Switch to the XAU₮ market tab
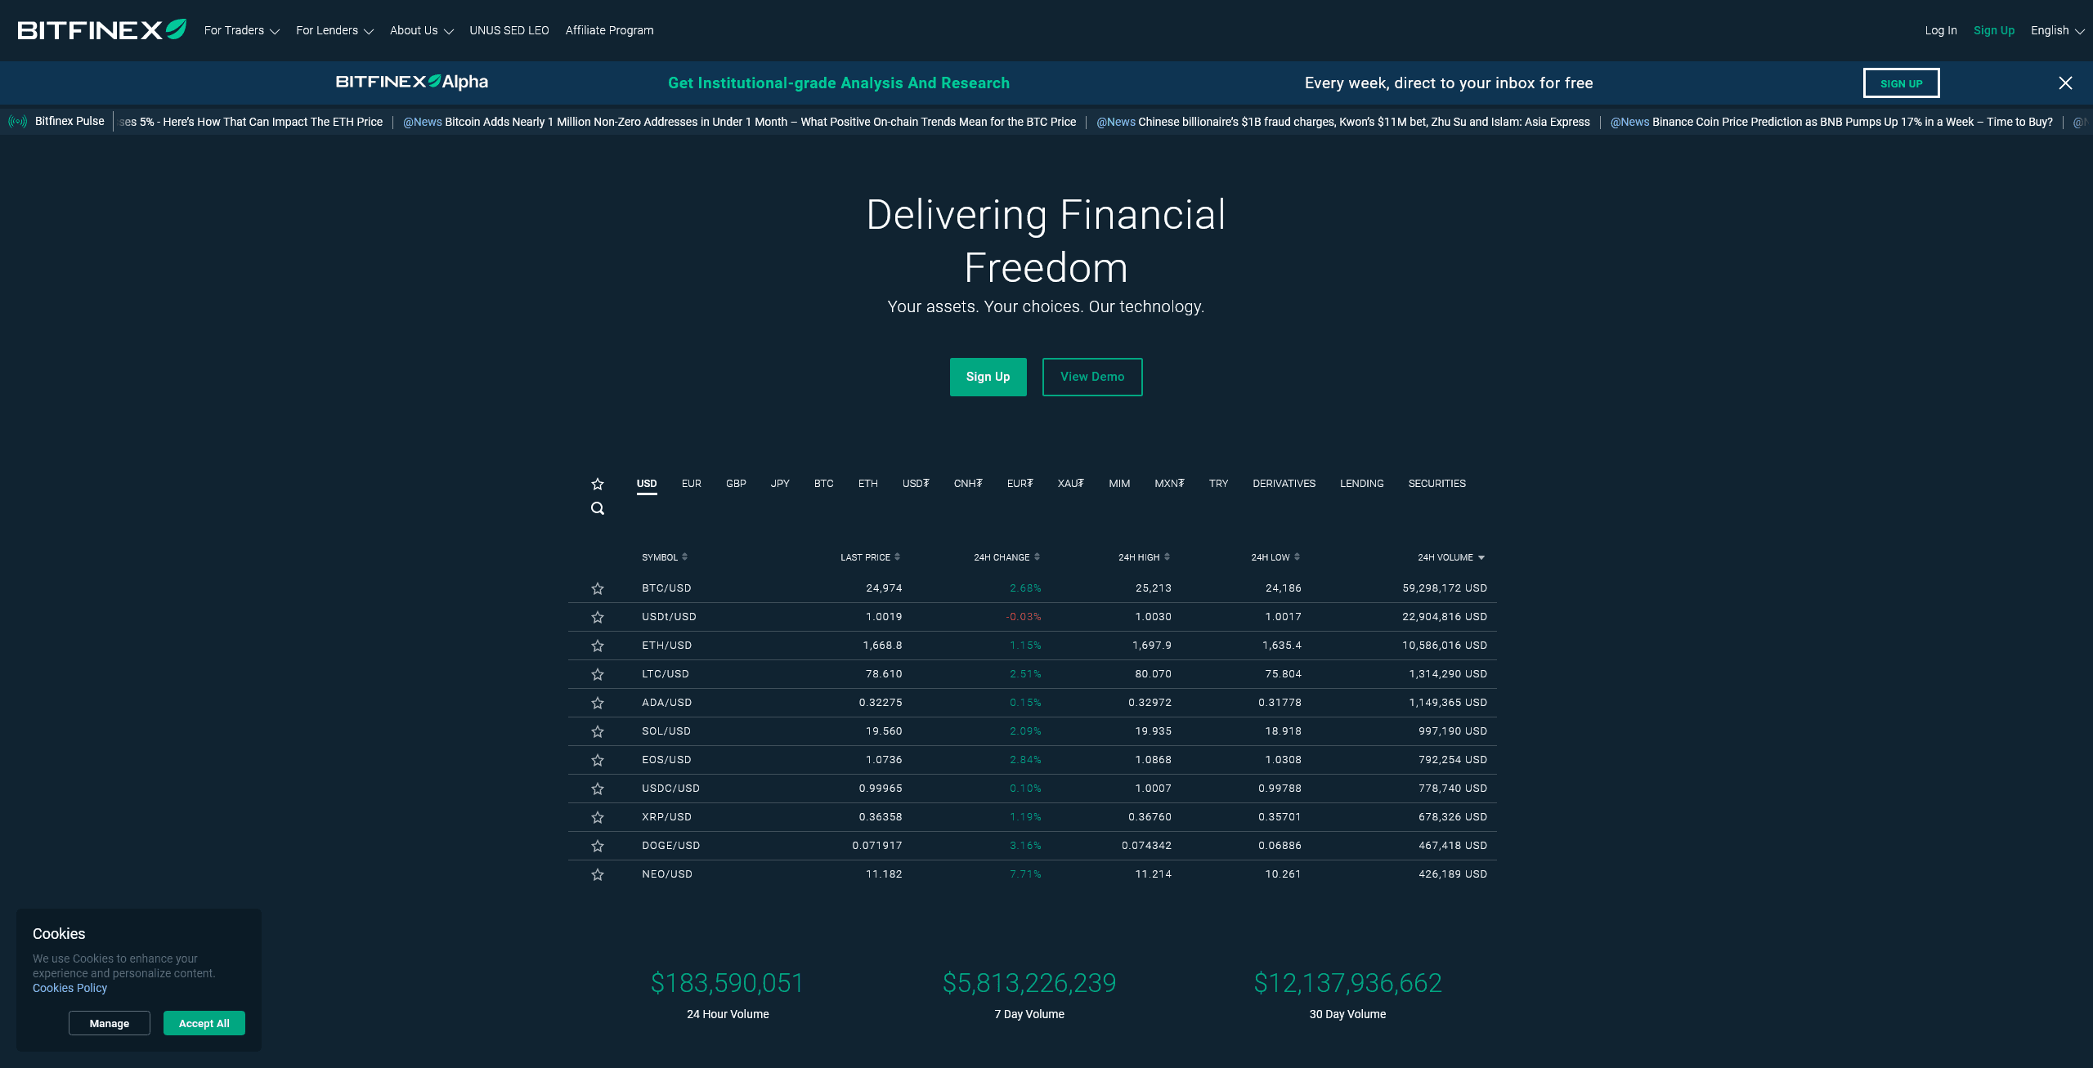Viewport: 2093px width, 1068px height. tap(1071, 484)
